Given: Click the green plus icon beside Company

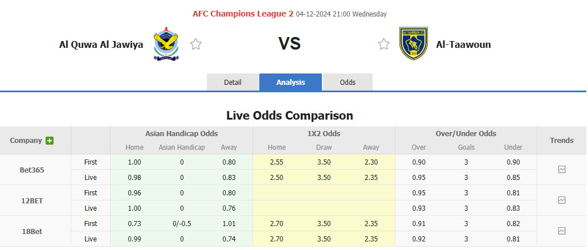Looking at the screenshot, I should point(50,141).
